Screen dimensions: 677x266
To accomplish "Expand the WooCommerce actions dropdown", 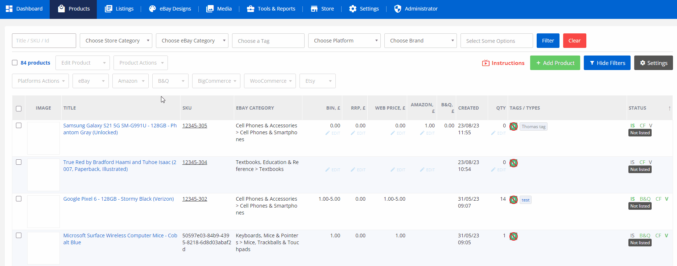I will point(270,81).
